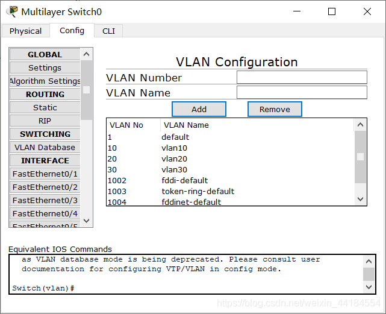Select the vlan20 row
Viewport: 386px width, 314px height.
(x=231, y=159)
